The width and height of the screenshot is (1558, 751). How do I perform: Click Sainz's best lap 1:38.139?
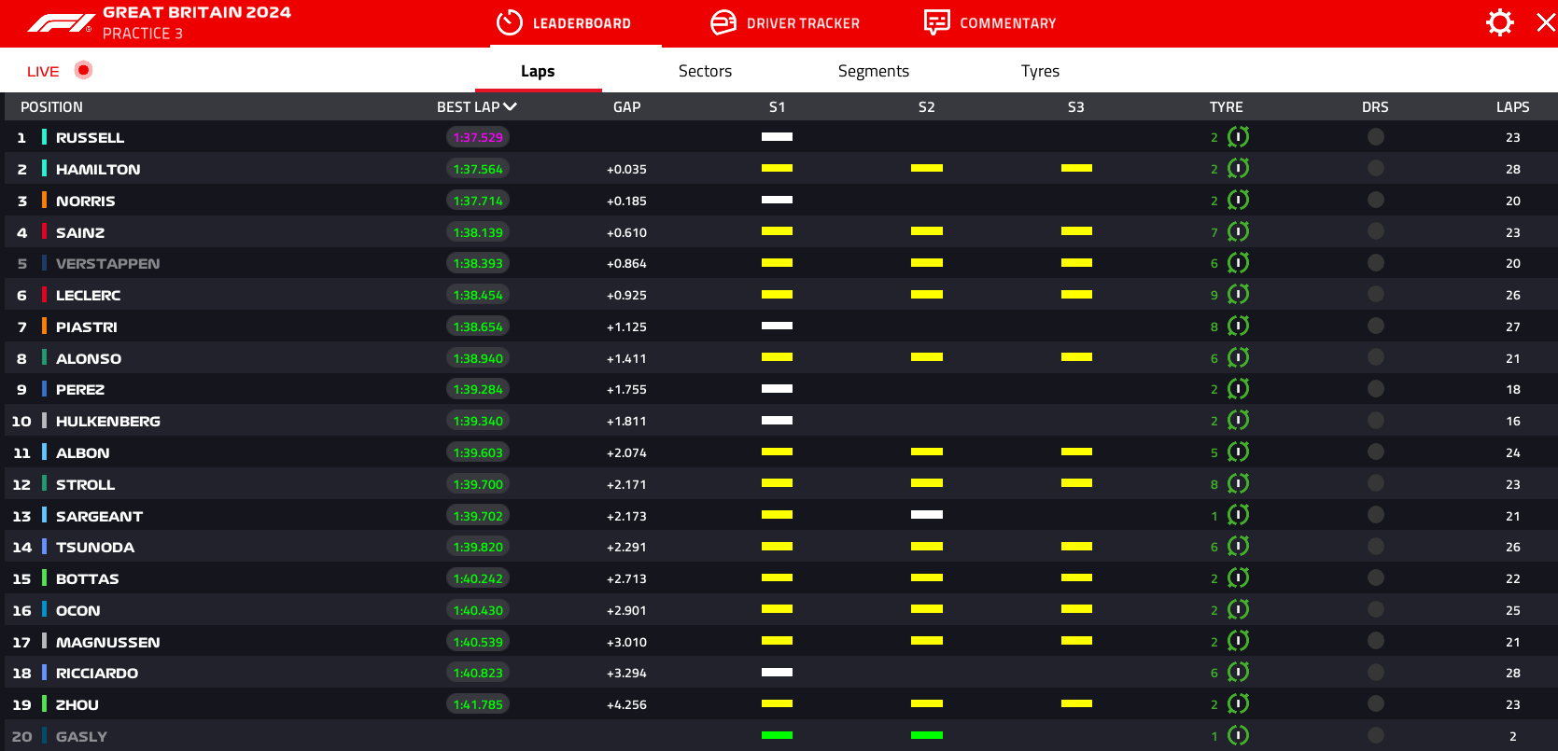478,232
